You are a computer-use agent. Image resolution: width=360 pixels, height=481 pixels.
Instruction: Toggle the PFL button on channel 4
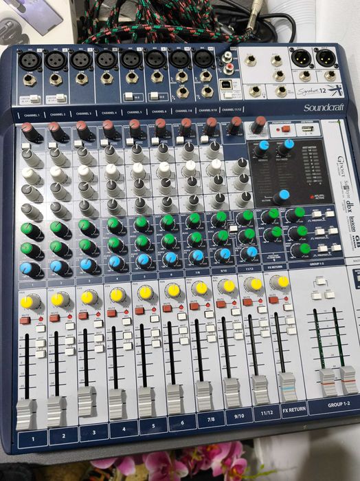click(127, 321)
